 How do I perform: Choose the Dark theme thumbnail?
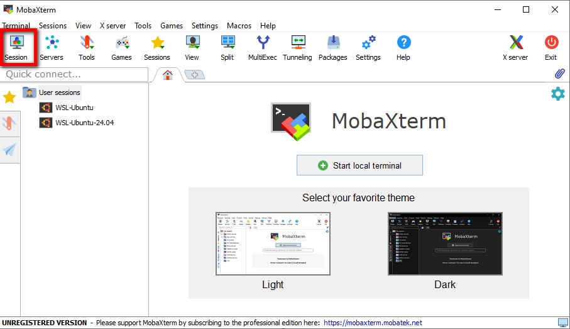(x=445, y=243)
